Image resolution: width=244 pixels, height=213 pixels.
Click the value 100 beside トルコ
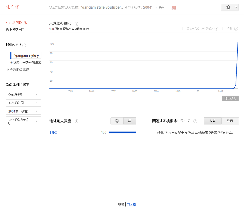104,132
